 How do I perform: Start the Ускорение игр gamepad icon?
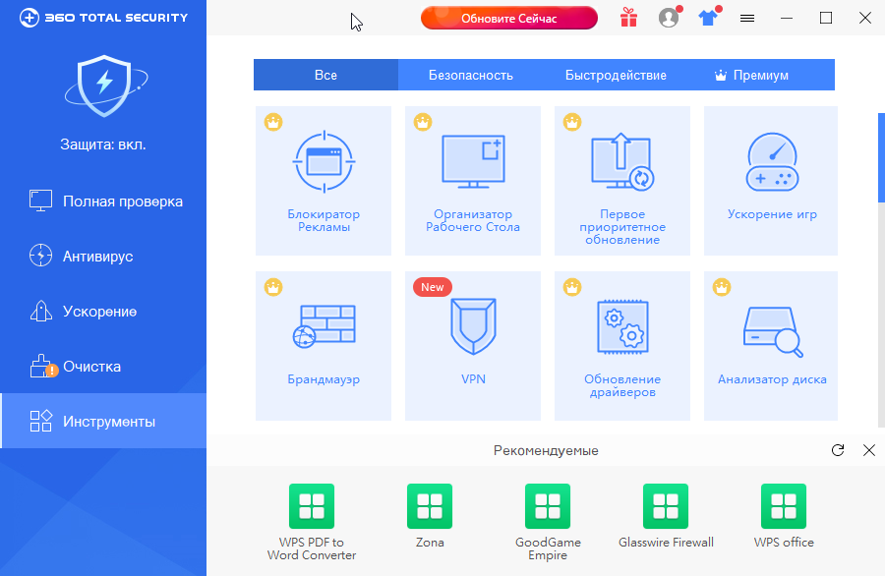(772, 162)
